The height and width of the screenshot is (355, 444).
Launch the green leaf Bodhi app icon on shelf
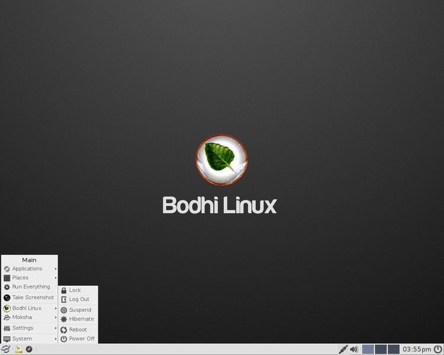(19, 349)
